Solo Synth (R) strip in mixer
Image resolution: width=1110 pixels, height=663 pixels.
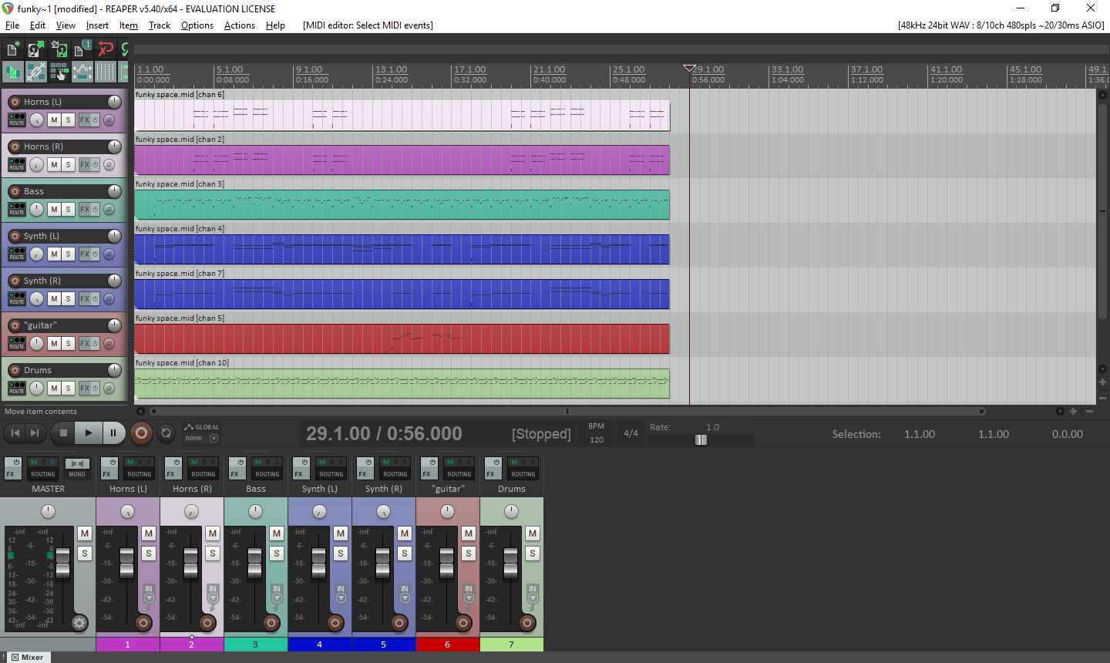(404, 554)
